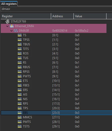
Task: Sort by the Value column header
Action: (90, 16)
